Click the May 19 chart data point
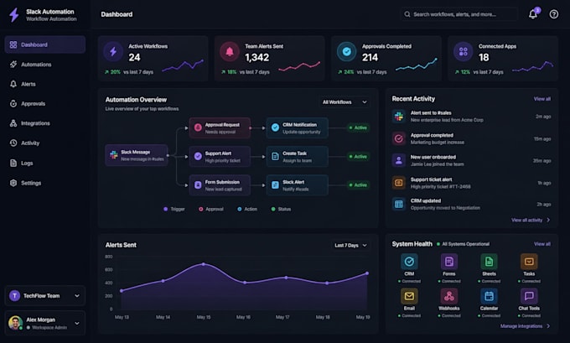Image resolution: width=570 pixels, height=343 pixels. pyautogui.click(x=367, y=273)
